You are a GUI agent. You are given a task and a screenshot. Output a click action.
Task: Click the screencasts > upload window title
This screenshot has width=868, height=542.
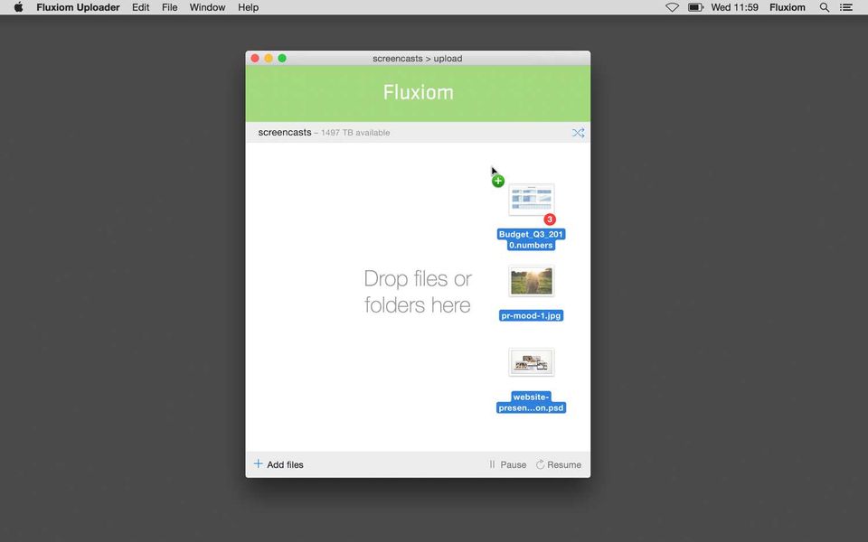(x=418, y=58)
